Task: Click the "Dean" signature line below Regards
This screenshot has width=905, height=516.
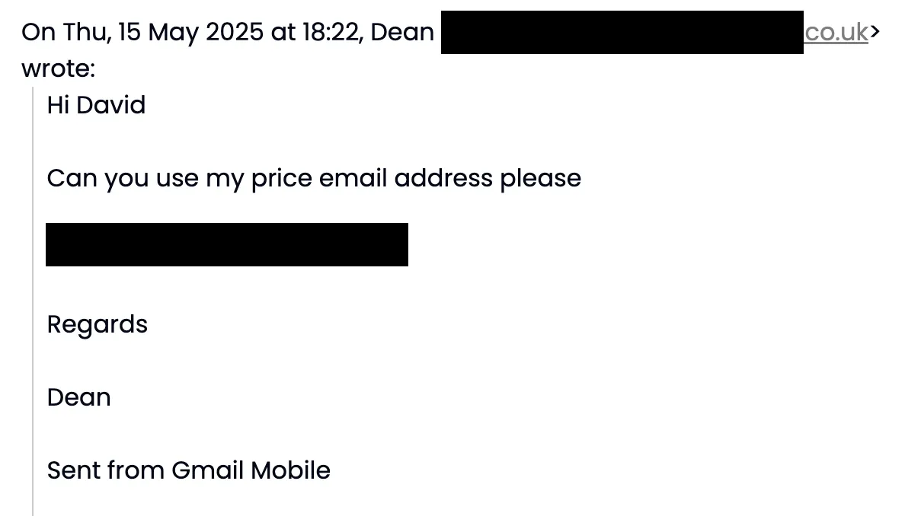Action: coord(78,397)
